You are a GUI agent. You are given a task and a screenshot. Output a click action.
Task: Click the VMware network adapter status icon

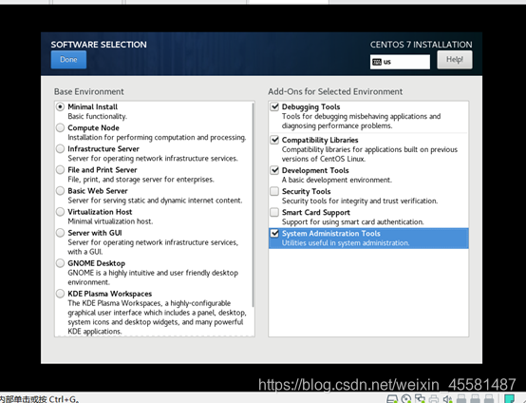pos(420,399)
